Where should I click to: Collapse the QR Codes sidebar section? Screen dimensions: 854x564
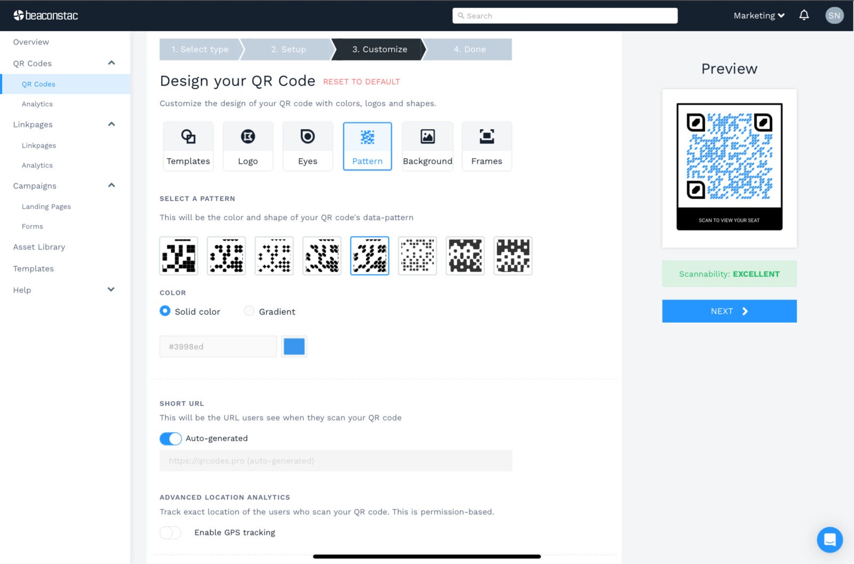[111, 62]
